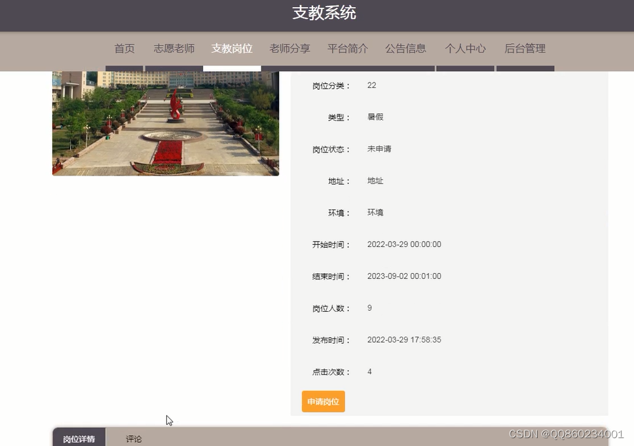
Task: Click the 开始时间 label
Action: (331, 245)
